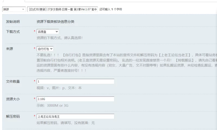217x130 pixels.
Task: Expand the 来源 dropdown showing 自行打包
Action: (45, 49)
